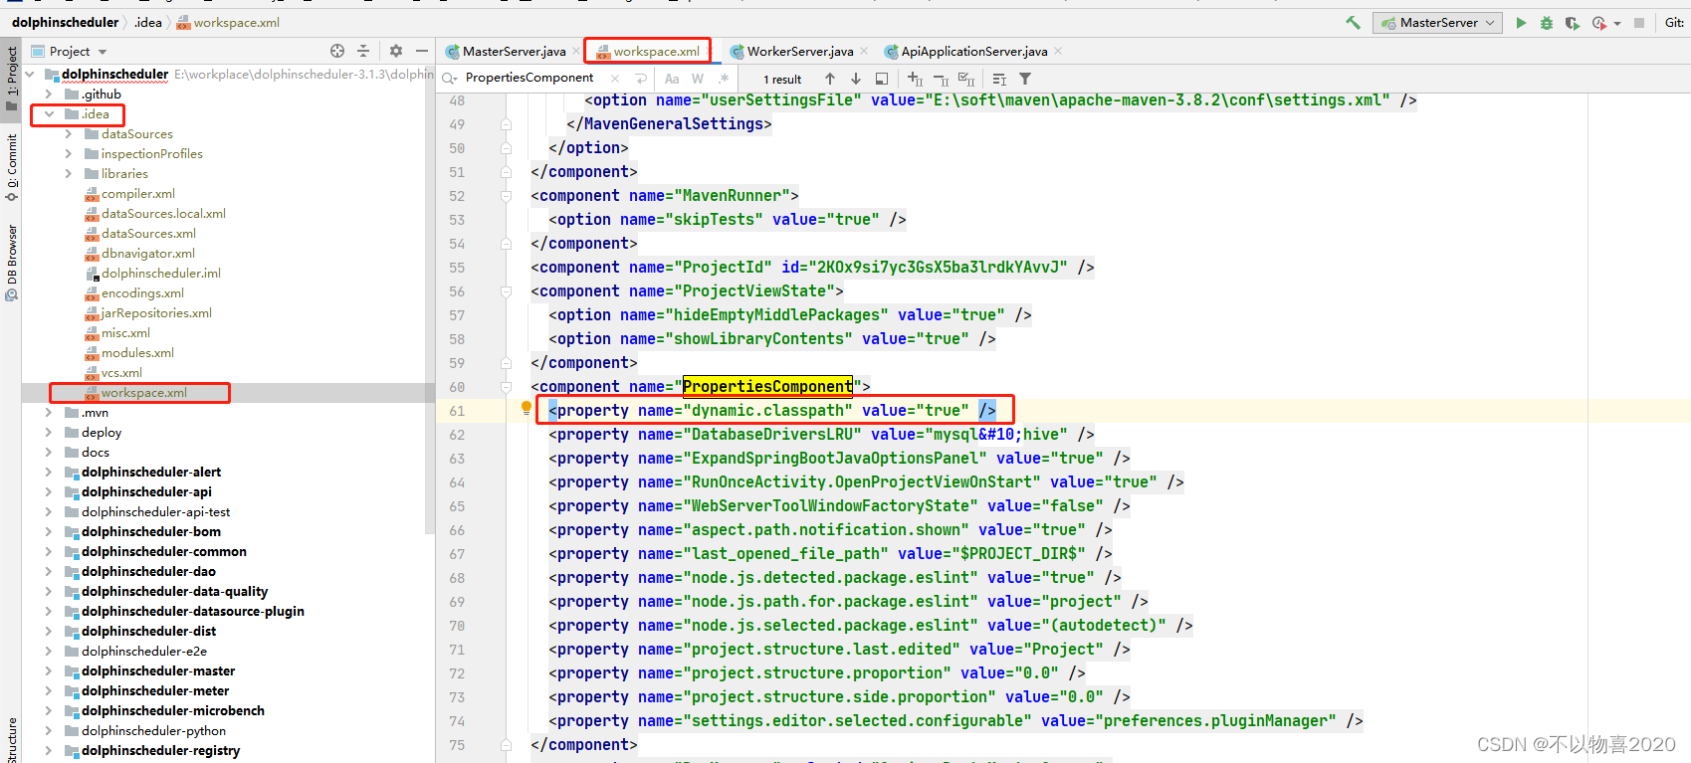Click select all occurrences icon

(966, 79)
